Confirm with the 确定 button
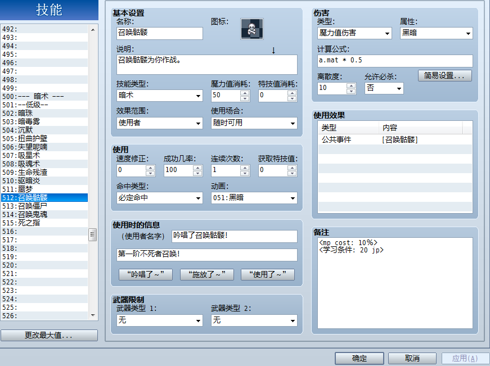Image resolution: width=490 pixels, height=366 pixels. (359, 358)
